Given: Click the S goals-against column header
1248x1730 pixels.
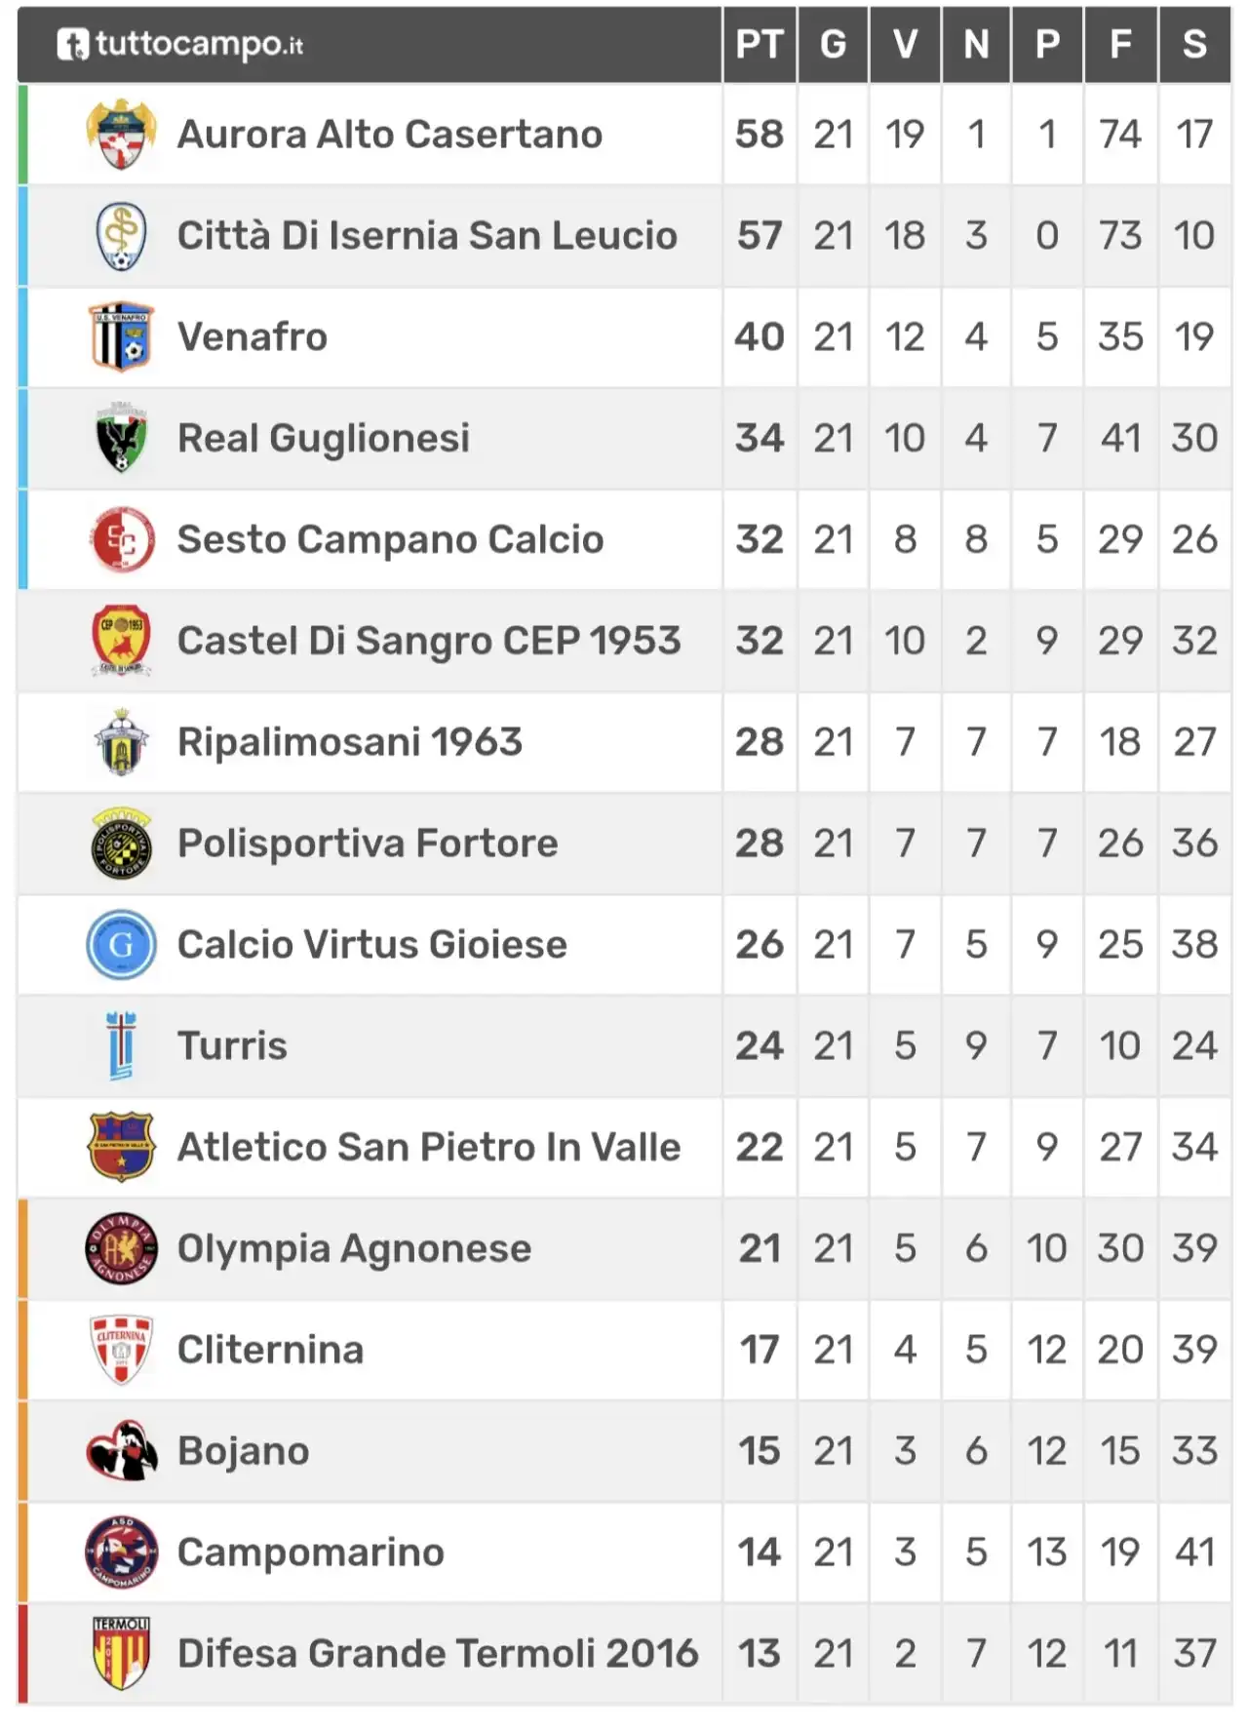Looking at the screenshot, I should pos(1194,45).
